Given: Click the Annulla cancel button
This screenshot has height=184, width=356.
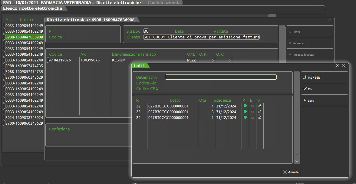Looking at the screenshot, I should pos(291,172).
